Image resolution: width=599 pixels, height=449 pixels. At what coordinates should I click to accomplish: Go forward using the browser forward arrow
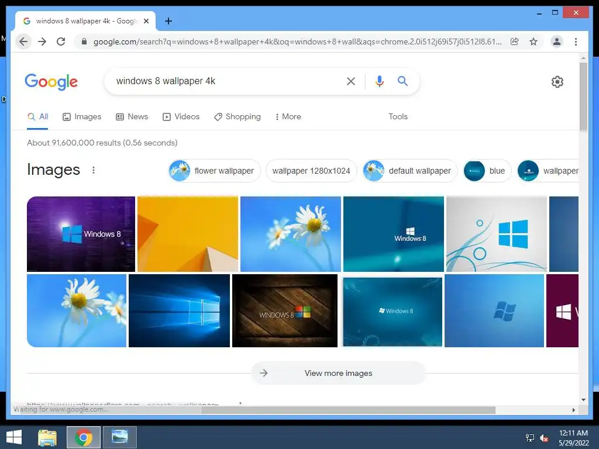(42, 42)
